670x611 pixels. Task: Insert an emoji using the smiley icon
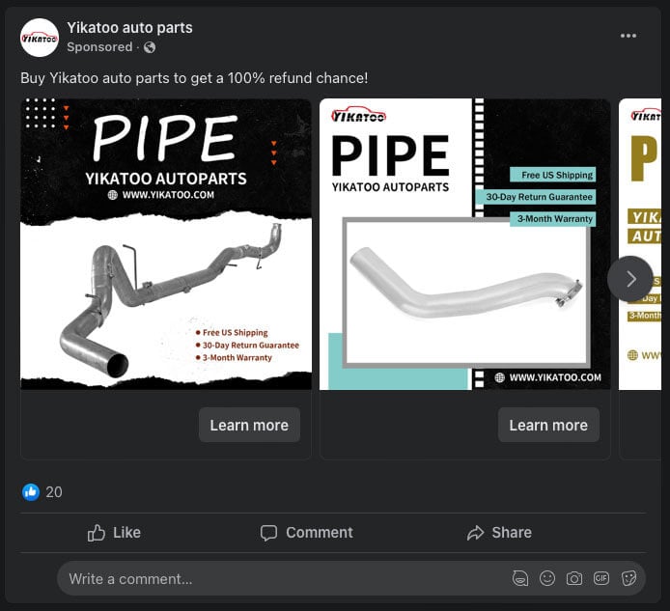[547, 578]
